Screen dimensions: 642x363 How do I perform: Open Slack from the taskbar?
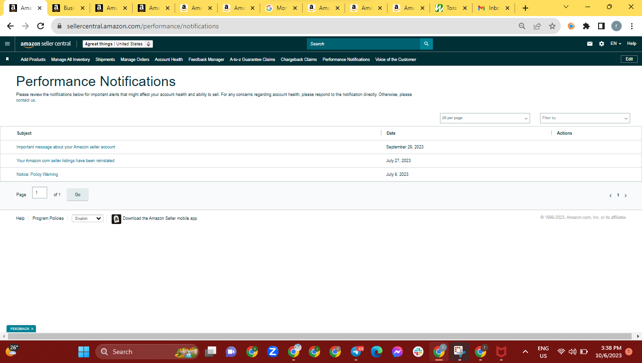[418, 352]
